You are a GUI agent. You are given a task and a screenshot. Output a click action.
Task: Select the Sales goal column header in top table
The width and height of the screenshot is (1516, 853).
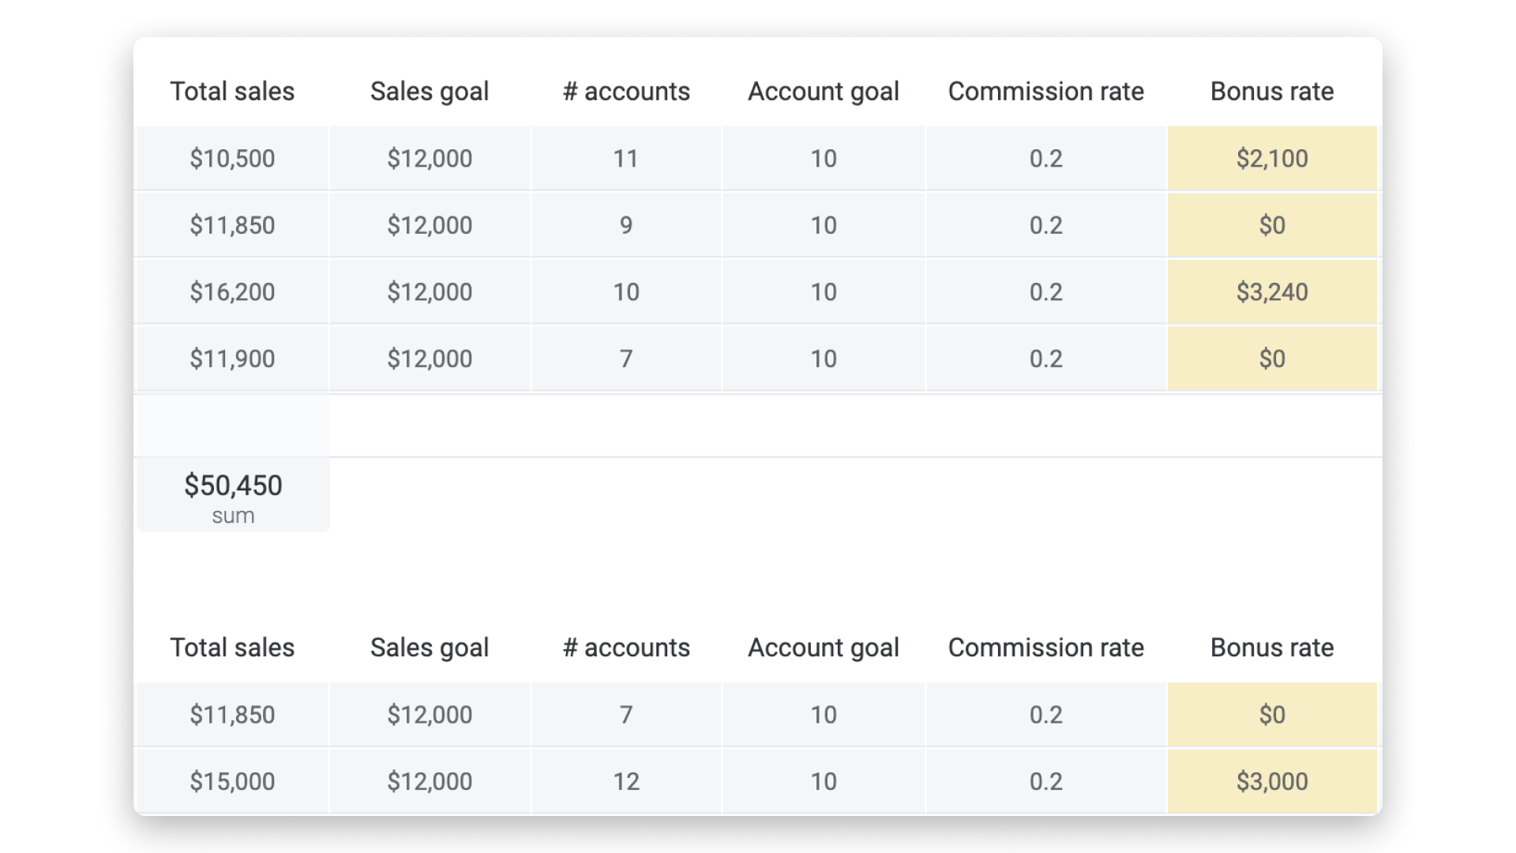coord(430,92)
